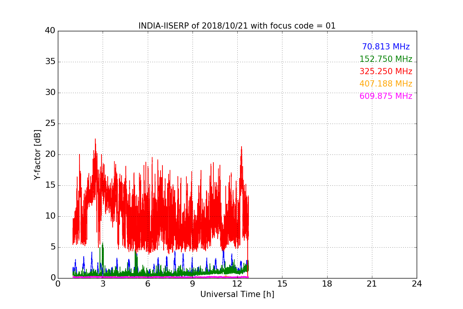Click the y-axis tick label 20
463x309 pixels.
pyautogui.click(x=50, y=154)
